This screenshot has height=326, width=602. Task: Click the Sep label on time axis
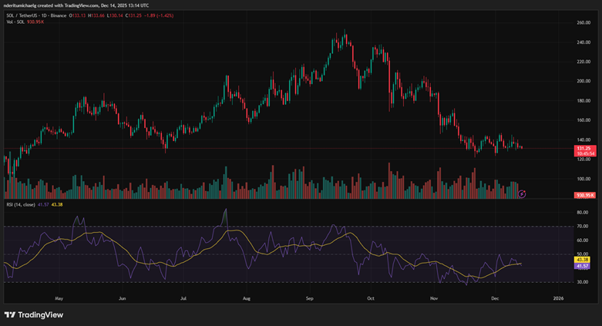coord(309,297)
